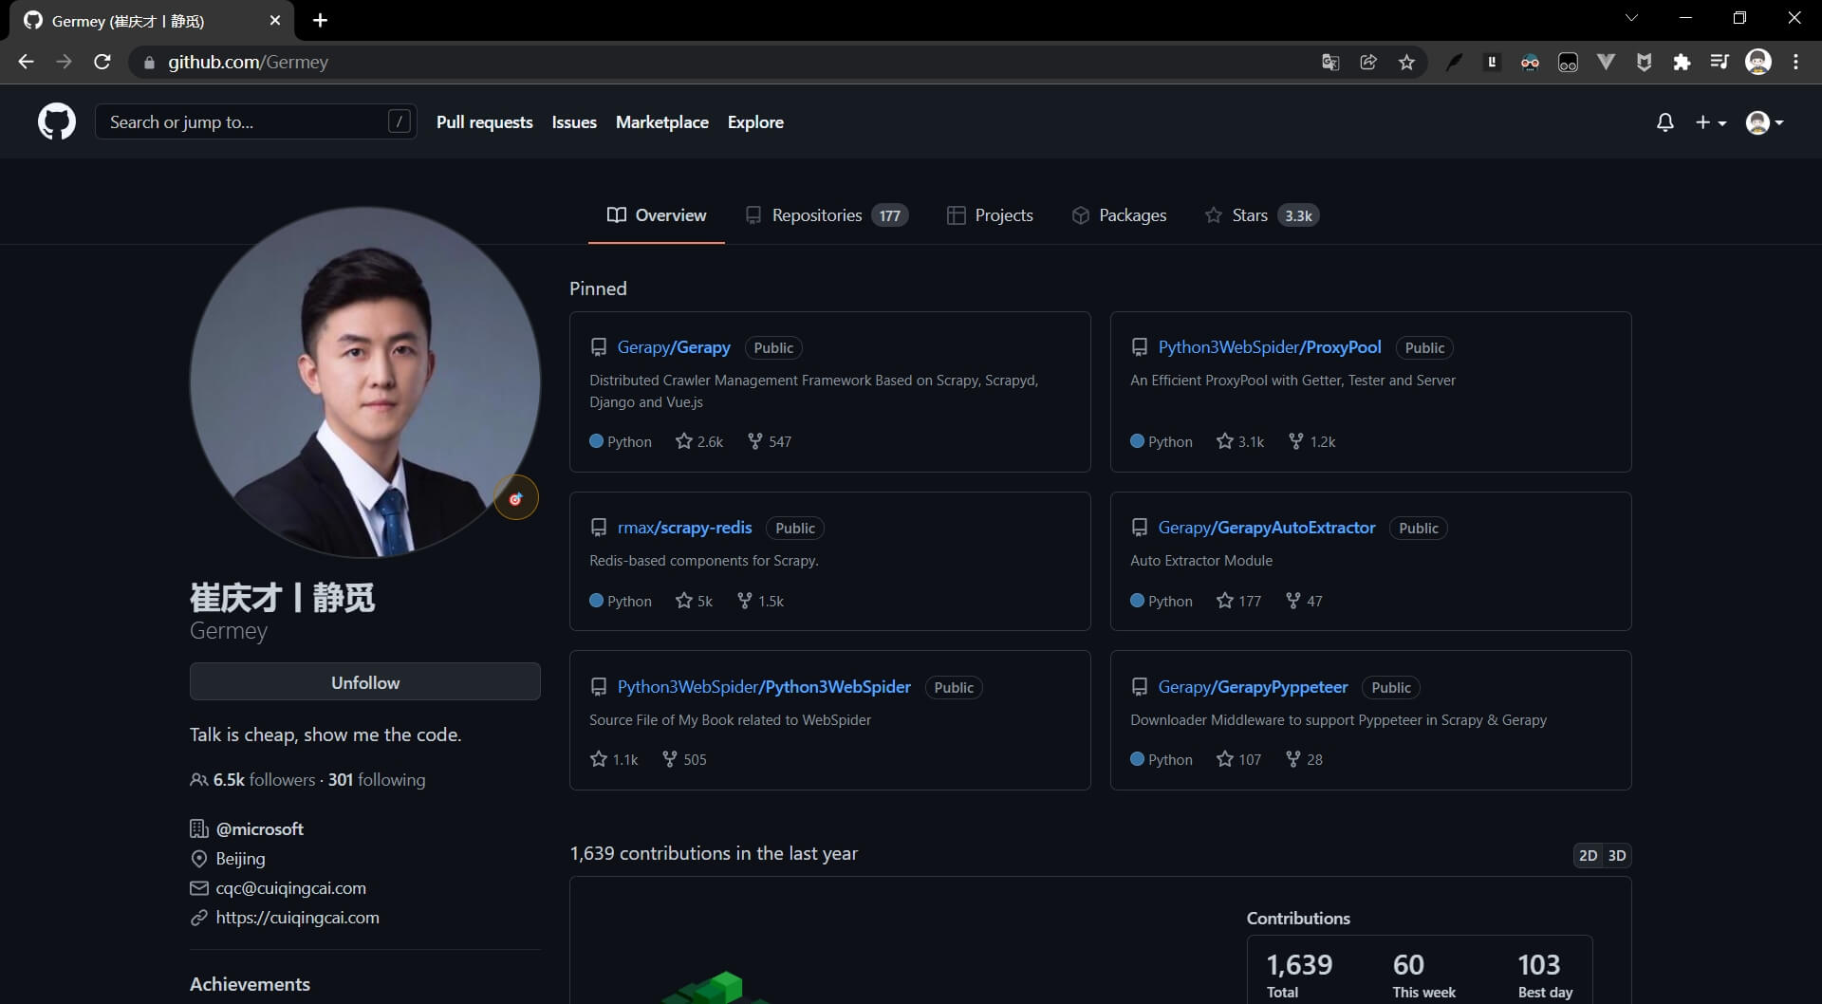This screenshot has width=1822, height=1004.
Task: Focus the Search or jump to field
Action: coord(256,121)
